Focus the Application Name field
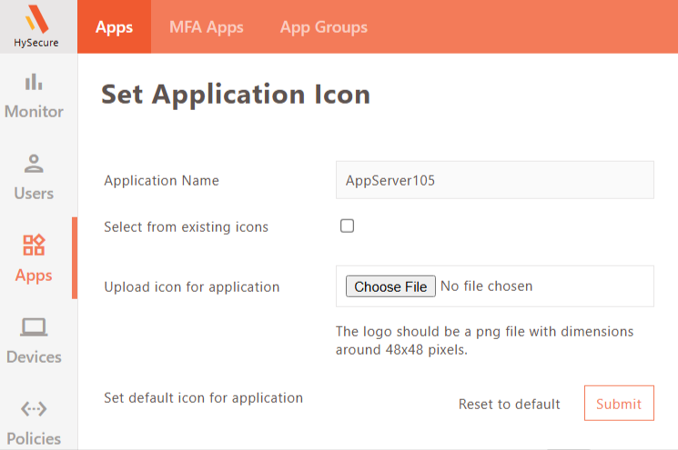The image size is (678, 450). 495,180
